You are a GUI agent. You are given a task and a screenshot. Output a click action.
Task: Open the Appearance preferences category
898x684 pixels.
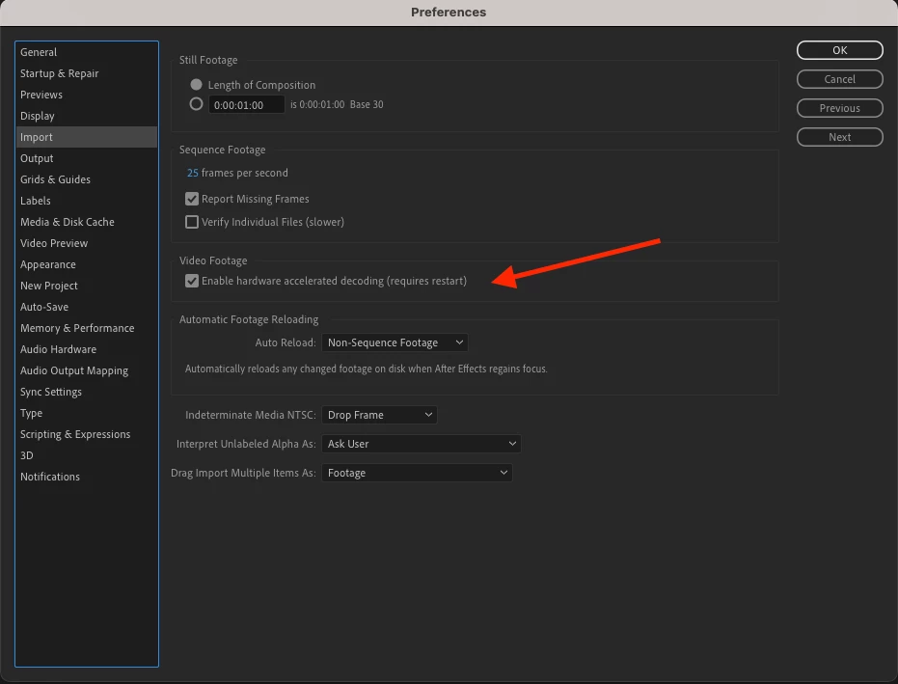[x=87, y=264]
